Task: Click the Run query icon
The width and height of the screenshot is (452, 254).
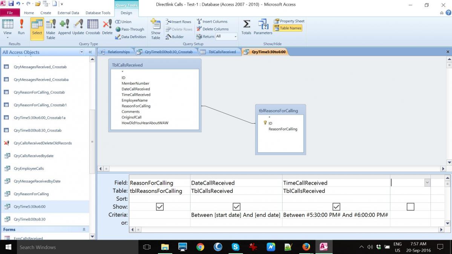Action: [21, 28]
